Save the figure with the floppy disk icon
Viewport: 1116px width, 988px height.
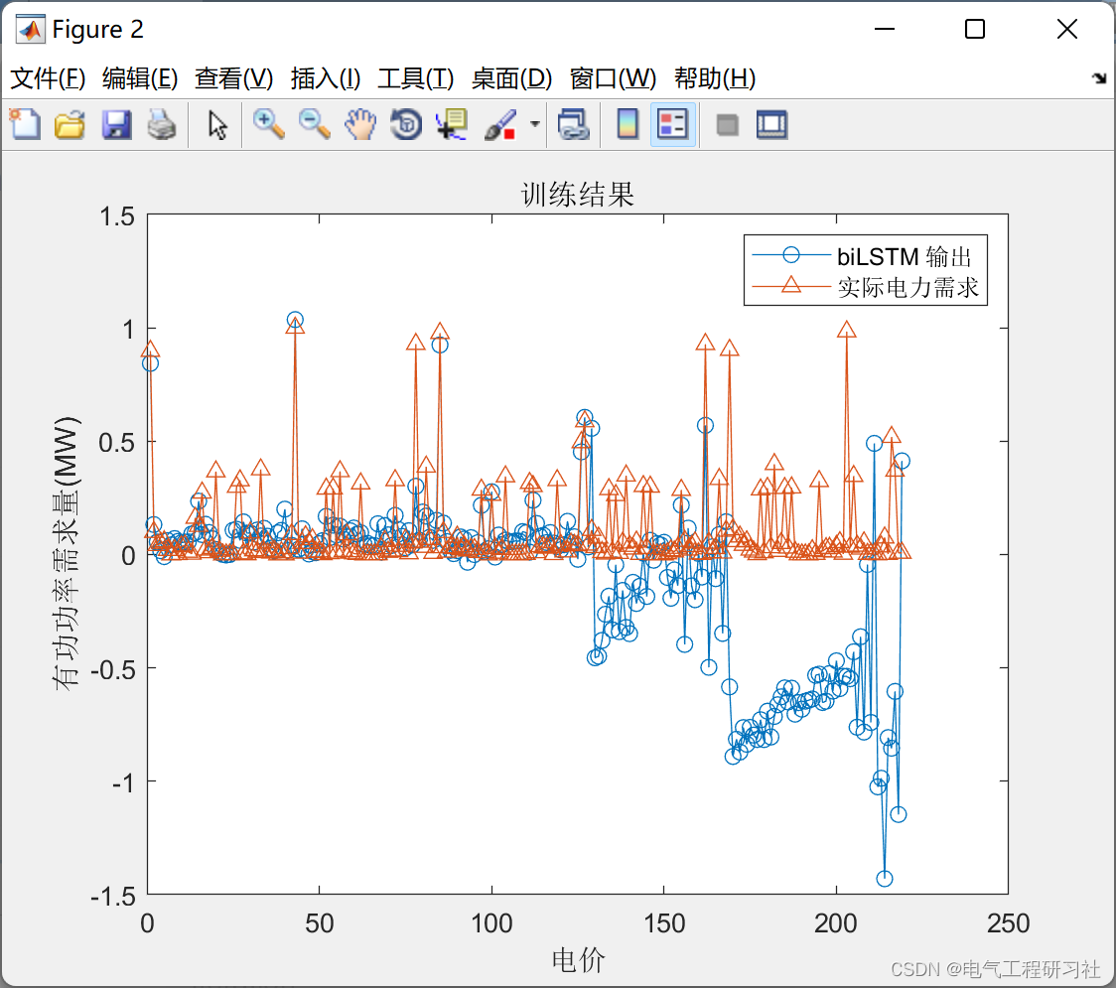(x=116, y=124)
